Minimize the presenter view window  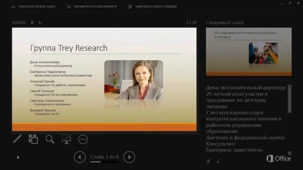[282, 3]
